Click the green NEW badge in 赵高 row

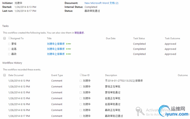point(69,49)
